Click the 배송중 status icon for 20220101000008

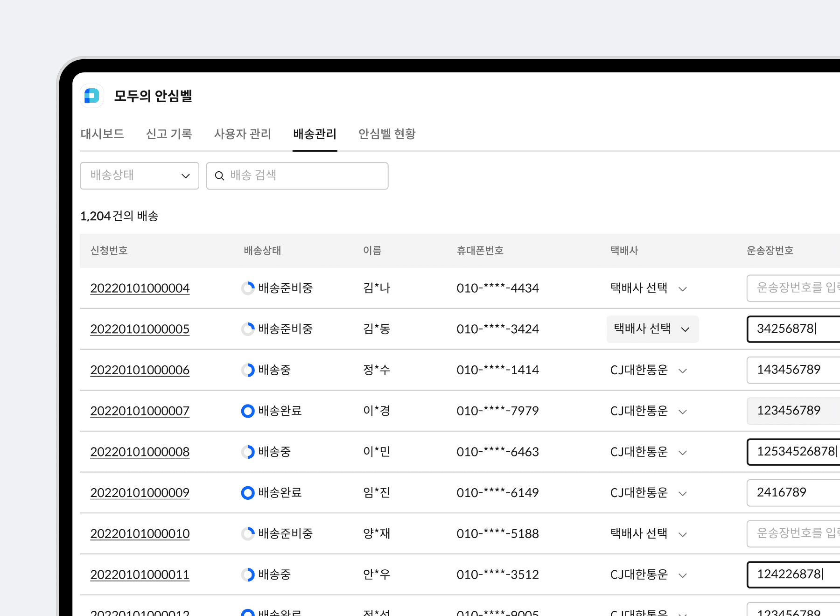point(247,451)
